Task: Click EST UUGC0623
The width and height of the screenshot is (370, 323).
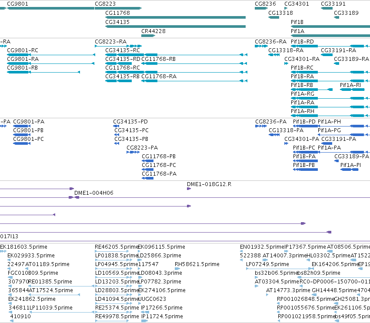Action: tap(152, 299)
